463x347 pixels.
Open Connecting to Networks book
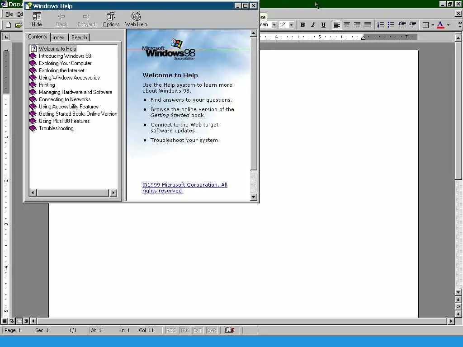click(x=65, y=99)
